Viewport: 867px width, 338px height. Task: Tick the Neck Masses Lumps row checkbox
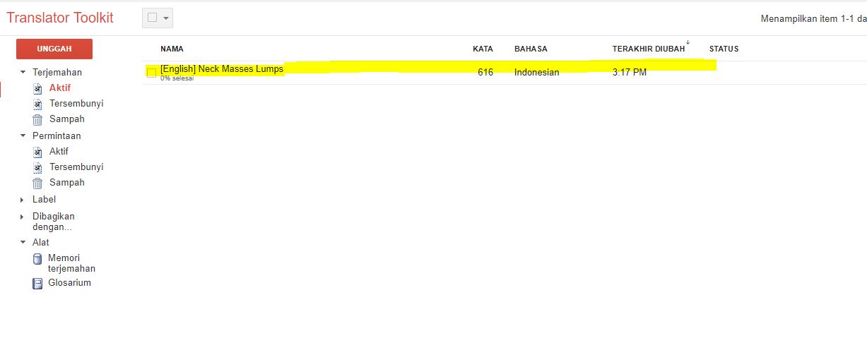coord(151,73)
